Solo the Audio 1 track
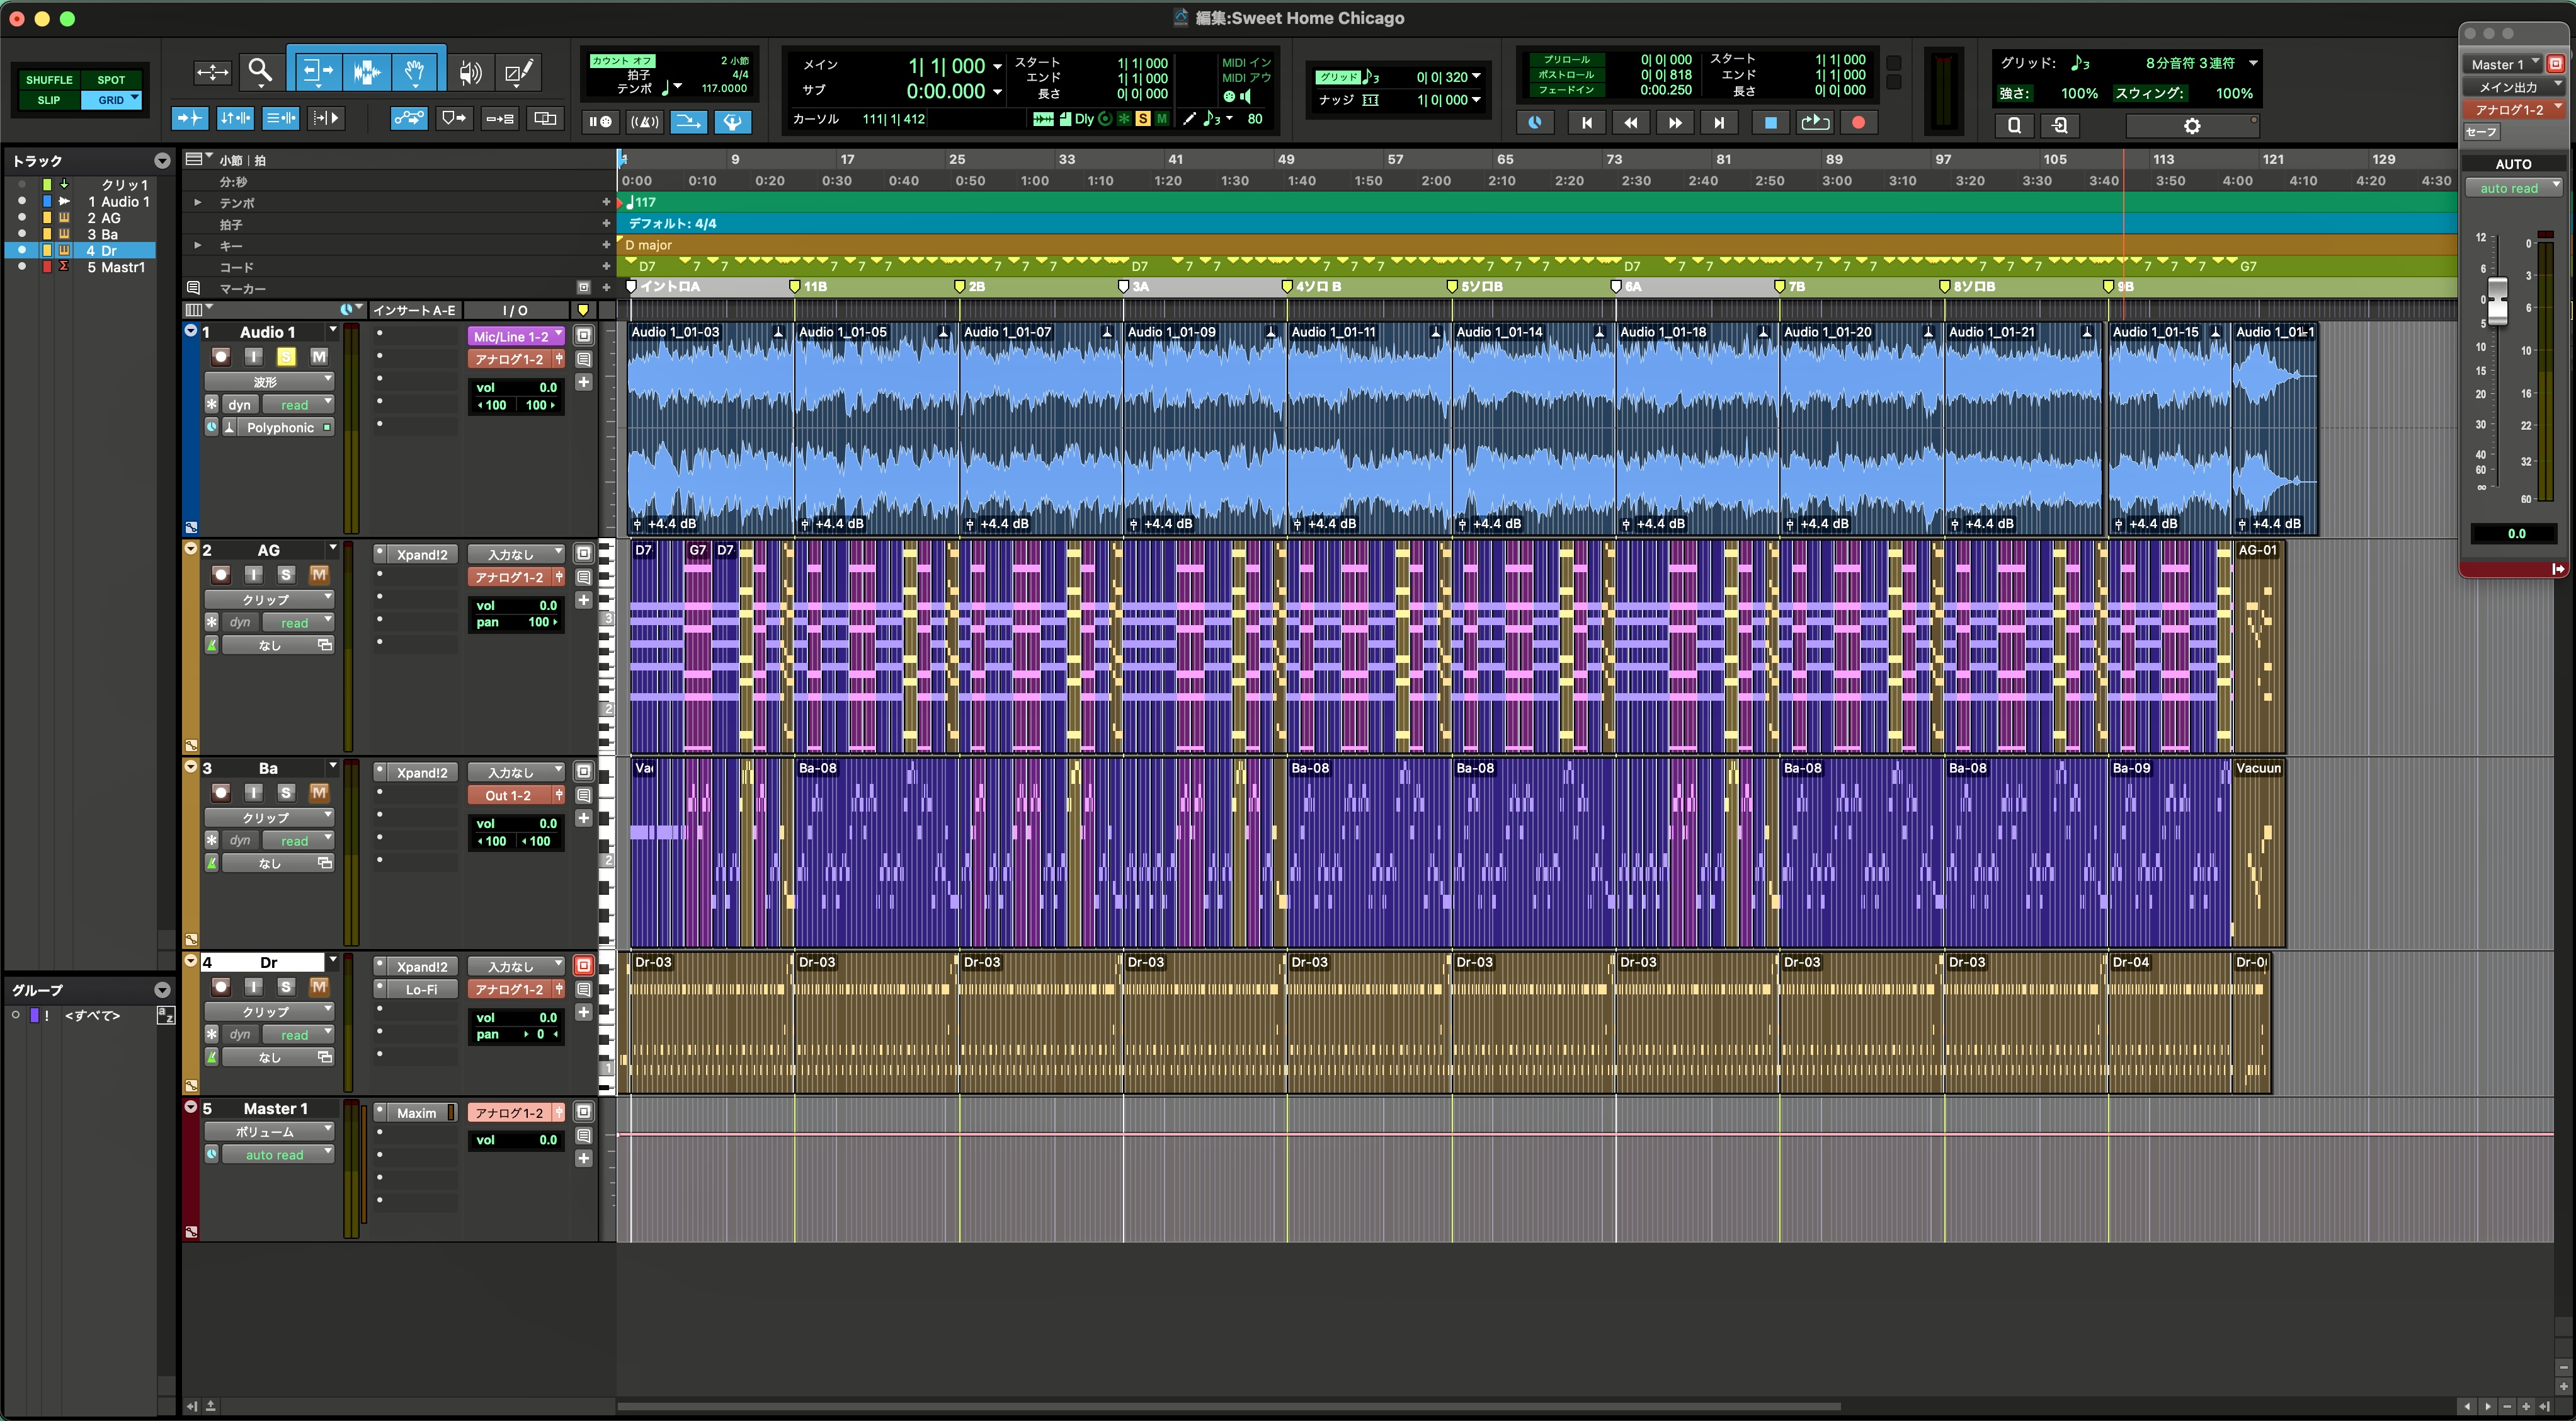This screenshot has height=1421, width=2576. pyautogui.click(x=286, y=356)
